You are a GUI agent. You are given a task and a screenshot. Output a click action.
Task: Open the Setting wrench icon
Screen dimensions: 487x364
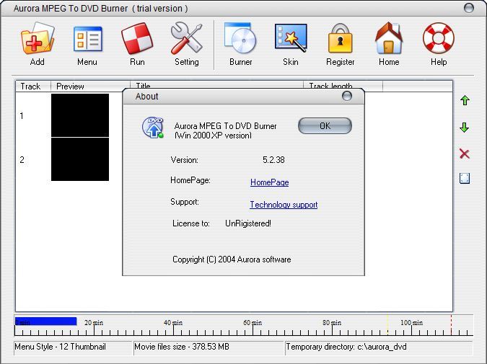pyautogui.click(x=186, y=38)
